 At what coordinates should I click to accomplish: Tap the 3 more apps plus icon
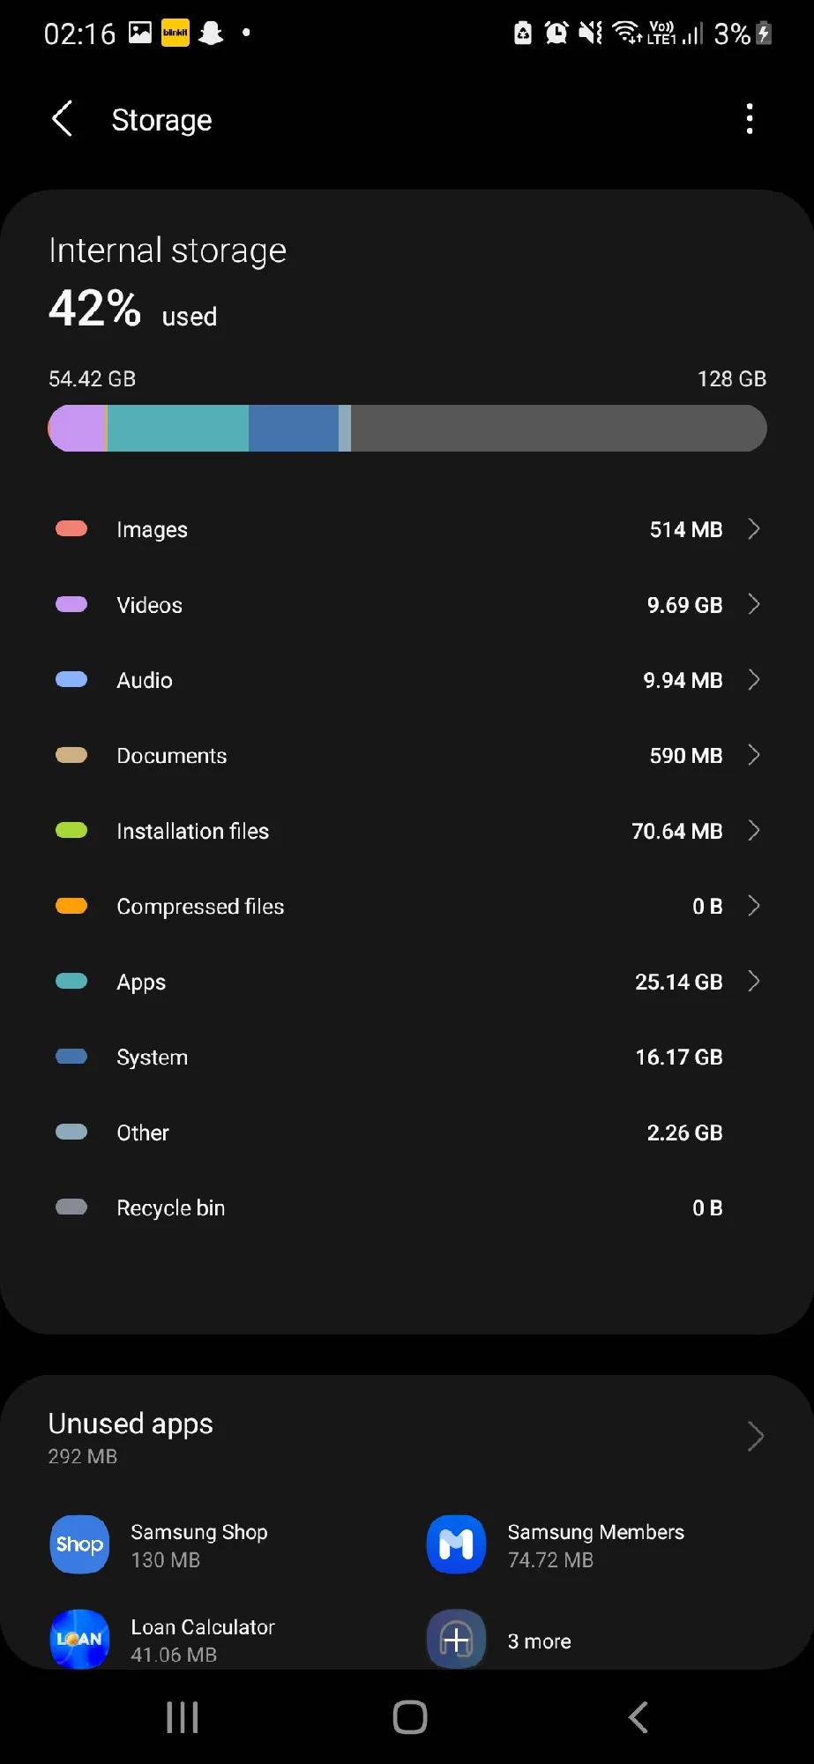456,1640
